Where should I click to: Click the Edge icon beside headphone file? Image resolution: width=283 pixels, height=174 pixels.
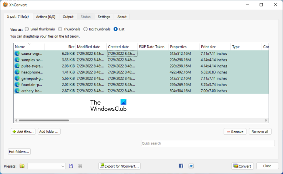coord(17,72)
